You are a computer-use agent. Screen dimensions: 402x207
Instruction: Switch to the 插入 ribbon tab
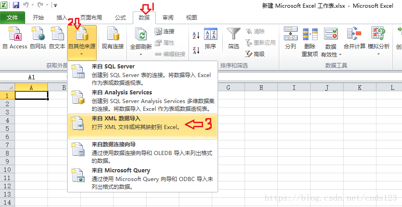[x=62, y=18]
